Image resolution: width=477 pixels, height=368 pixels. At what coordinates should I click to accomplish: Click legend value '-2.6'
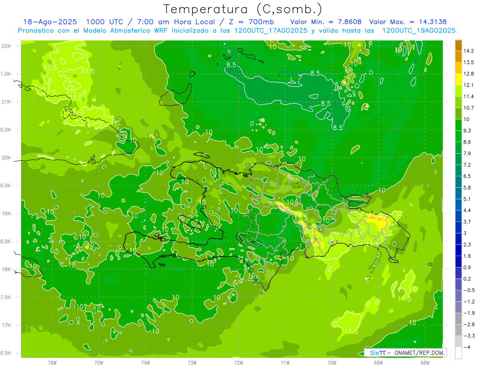point(469,324)
